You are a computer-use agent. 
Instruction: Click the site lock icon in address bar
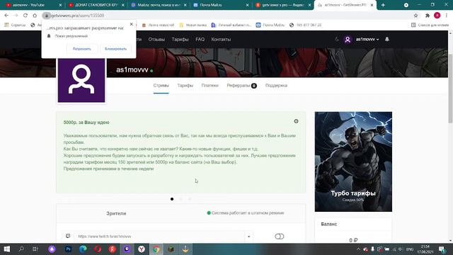click(47, 16)
